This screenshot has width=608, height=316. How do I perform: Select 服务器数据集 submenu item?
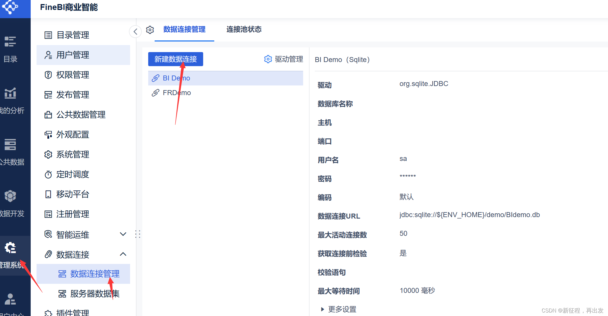pyautogui.click(x=83, y=294)
